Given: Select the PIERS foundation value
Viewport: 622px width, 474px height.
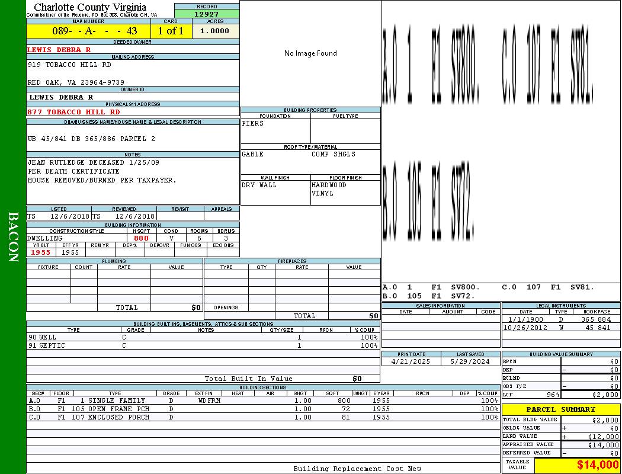Looking at the screenshot, I should [253, 123].
